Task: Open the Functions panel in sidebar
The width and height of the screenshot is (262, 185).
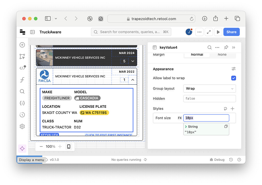Action: pyautogui.click(x=22, y=80)
